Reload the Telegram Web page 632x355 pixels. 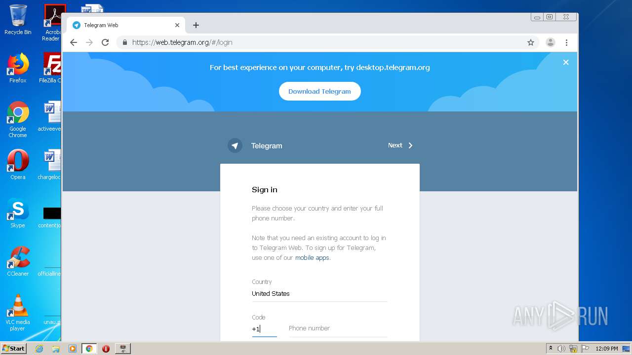tap(105, 42)
